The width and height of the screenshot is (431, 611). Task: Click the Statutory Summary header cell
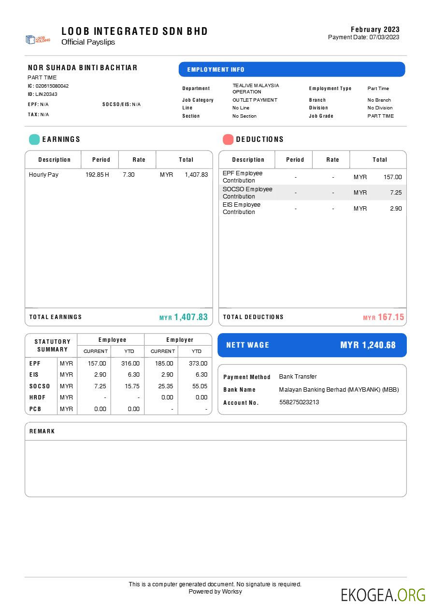pyautogui.click(x=52, y=346)
